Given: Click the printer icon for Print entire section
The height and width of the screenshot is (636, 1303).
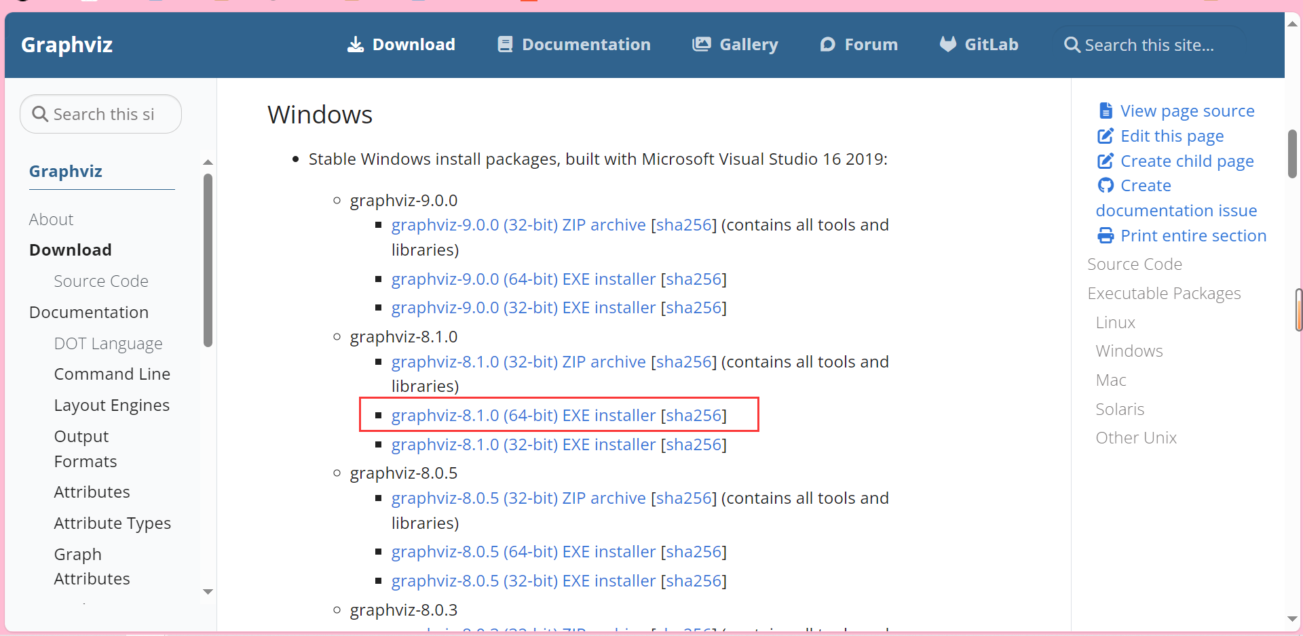Looking at the screenshot, I should click(1106, 235).
